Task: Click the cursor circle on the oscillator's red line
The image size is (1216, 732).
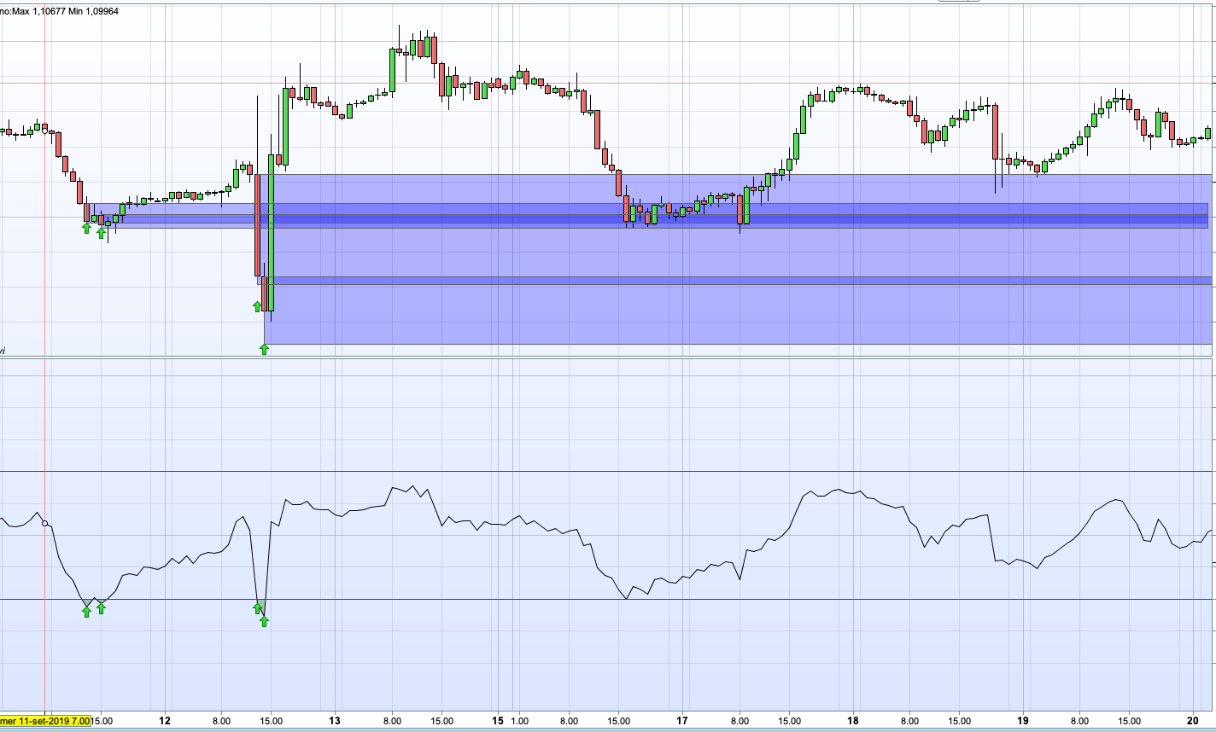Action: (45, 523)
